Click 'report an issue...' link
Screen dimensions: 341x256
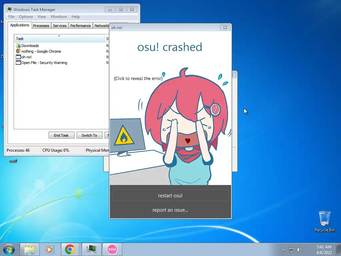click(x=170, y=210)
